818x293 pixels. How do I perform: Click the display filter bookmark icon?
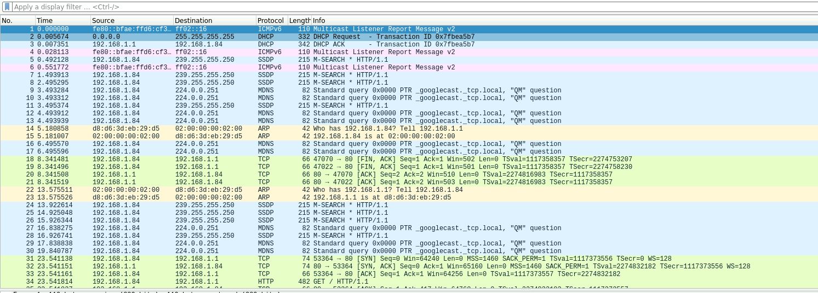pos(7,7)
